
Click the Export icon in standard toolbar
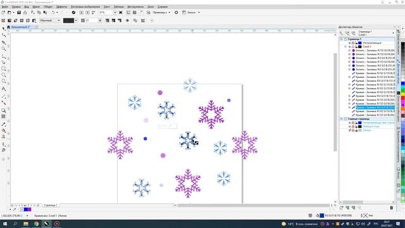click(x=87, y=13)
